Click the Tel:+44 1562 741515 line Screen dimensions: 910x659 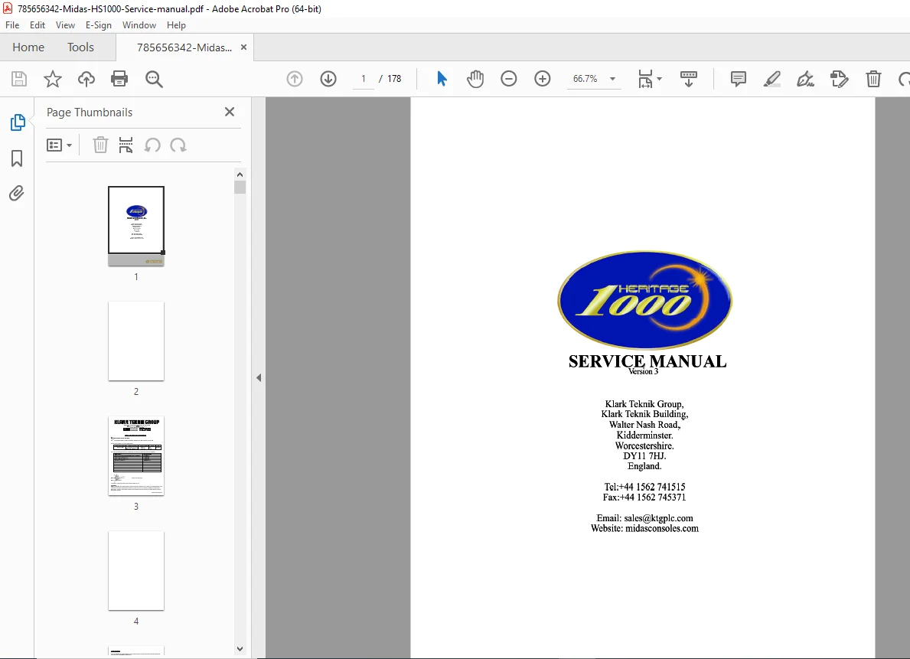click(x=644, y=487)
